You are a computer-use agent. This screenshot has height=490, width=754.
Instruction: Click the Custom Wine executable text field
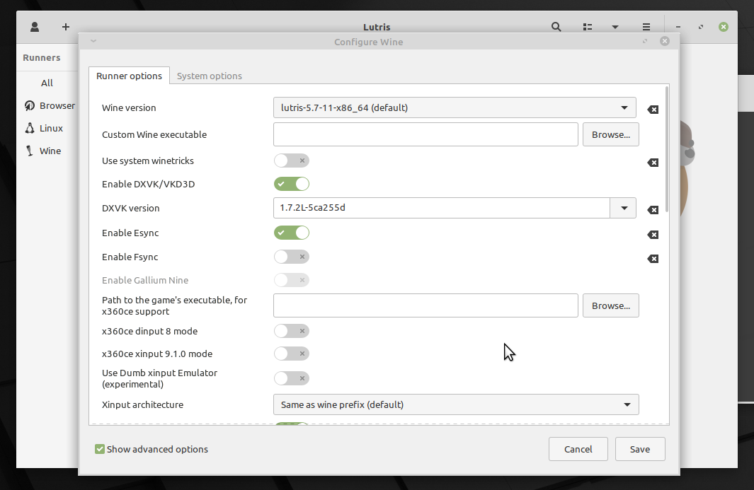click(425, 134)
